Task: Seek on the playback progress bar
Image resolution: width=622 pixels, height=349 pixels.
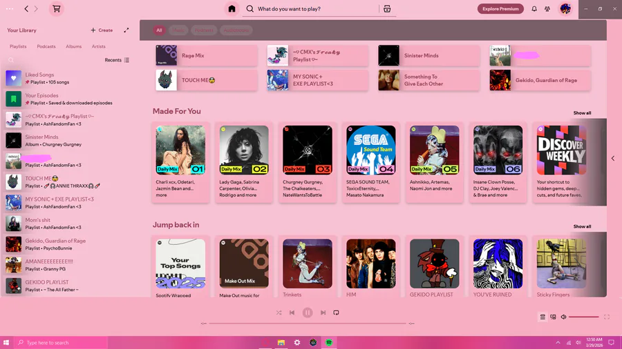Action: [308, 323]
